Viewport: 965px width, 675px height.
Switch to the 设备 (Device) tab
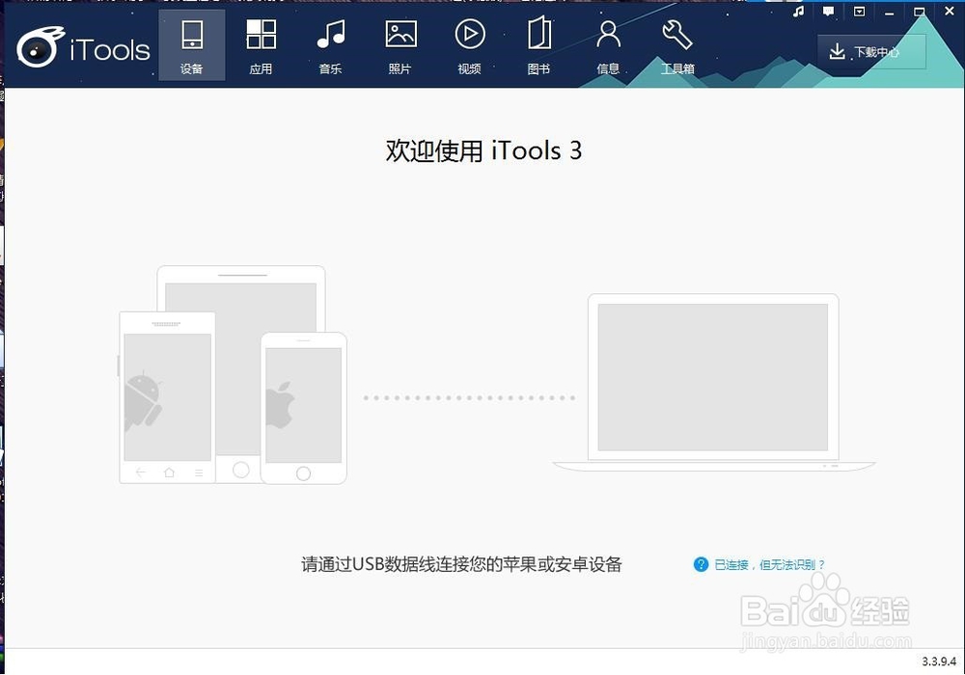192,44
